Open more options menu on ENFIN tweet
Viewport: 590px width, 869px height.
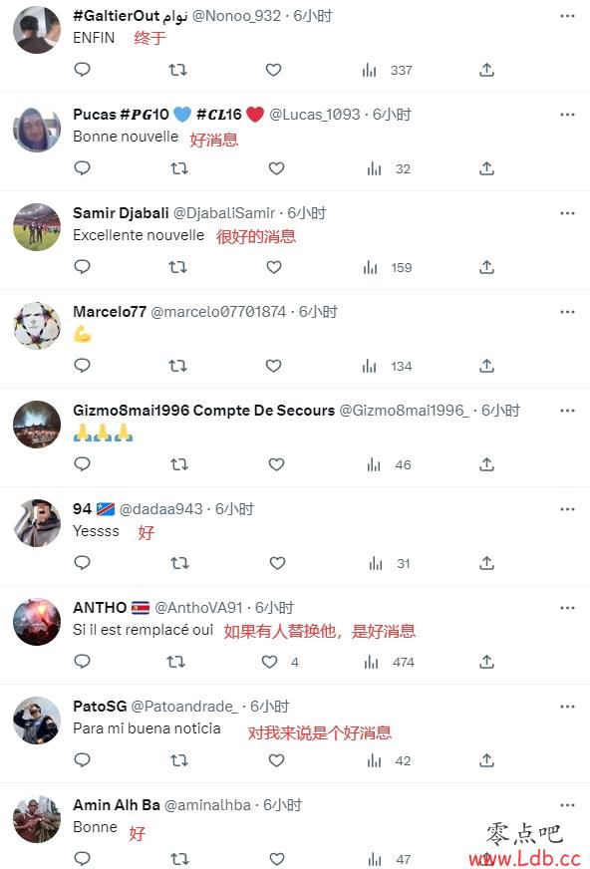click(x=567, y=16)
